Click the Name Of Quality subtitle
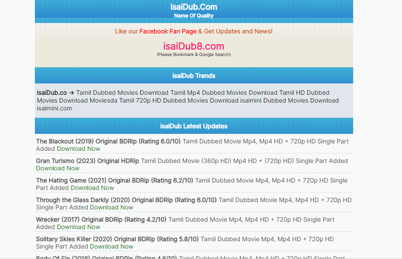The width and height of the screenshot is (402, 259). click(x=194, y=16)
